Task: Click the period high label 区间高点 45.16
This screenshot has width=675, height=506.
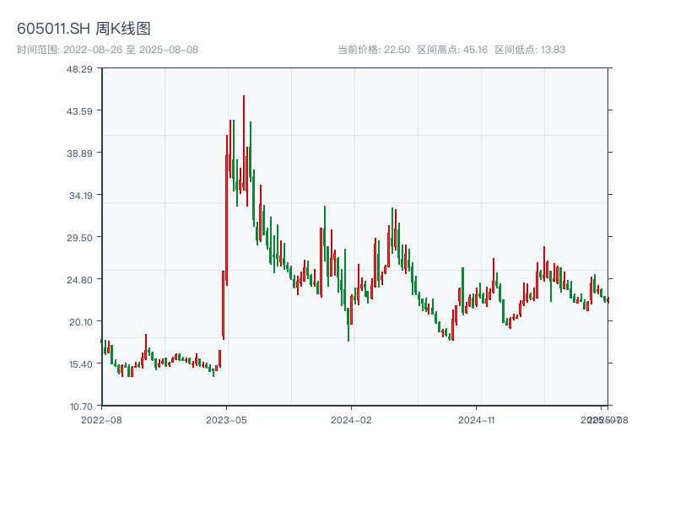Action: (452, 50)
